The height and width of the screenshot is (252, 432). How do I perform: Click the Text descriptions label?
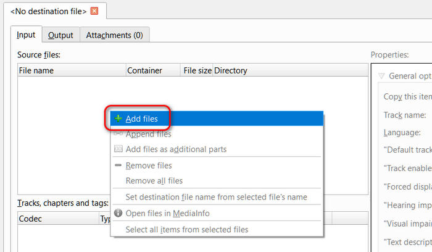point(408,242)
